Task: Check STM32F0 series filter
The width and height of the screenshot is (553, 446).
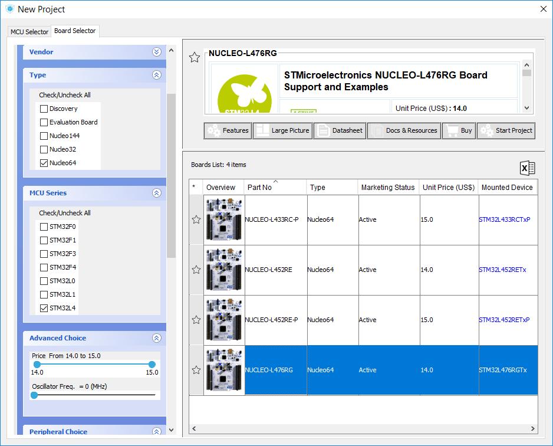Action: coord(44,227)
